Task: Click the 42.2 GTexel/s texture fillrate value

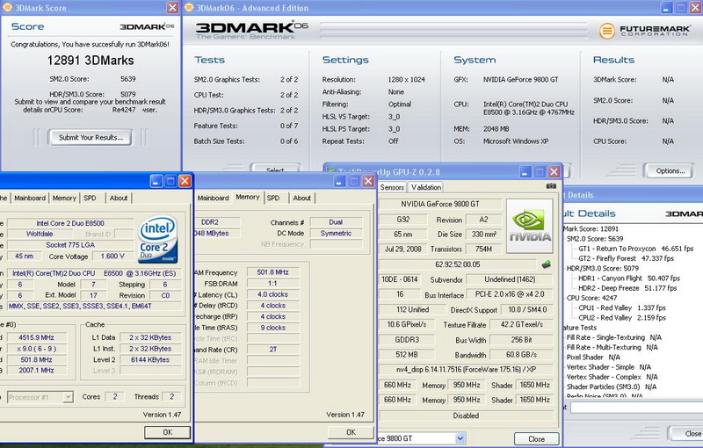Action: 521,324
